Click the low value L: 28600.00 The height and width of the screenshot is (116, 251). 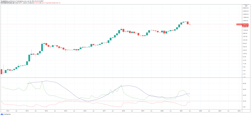[50, 3]
